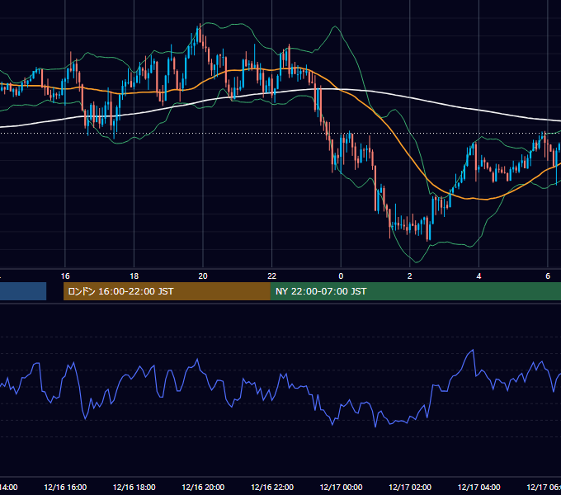561x495 pixels.
Task: Click the '12/16 16:00' time axis label
Action: (65, 487)
